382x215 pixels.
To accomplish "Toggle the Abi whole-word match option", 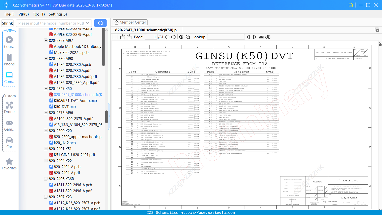I will click(x=261, y=37).
